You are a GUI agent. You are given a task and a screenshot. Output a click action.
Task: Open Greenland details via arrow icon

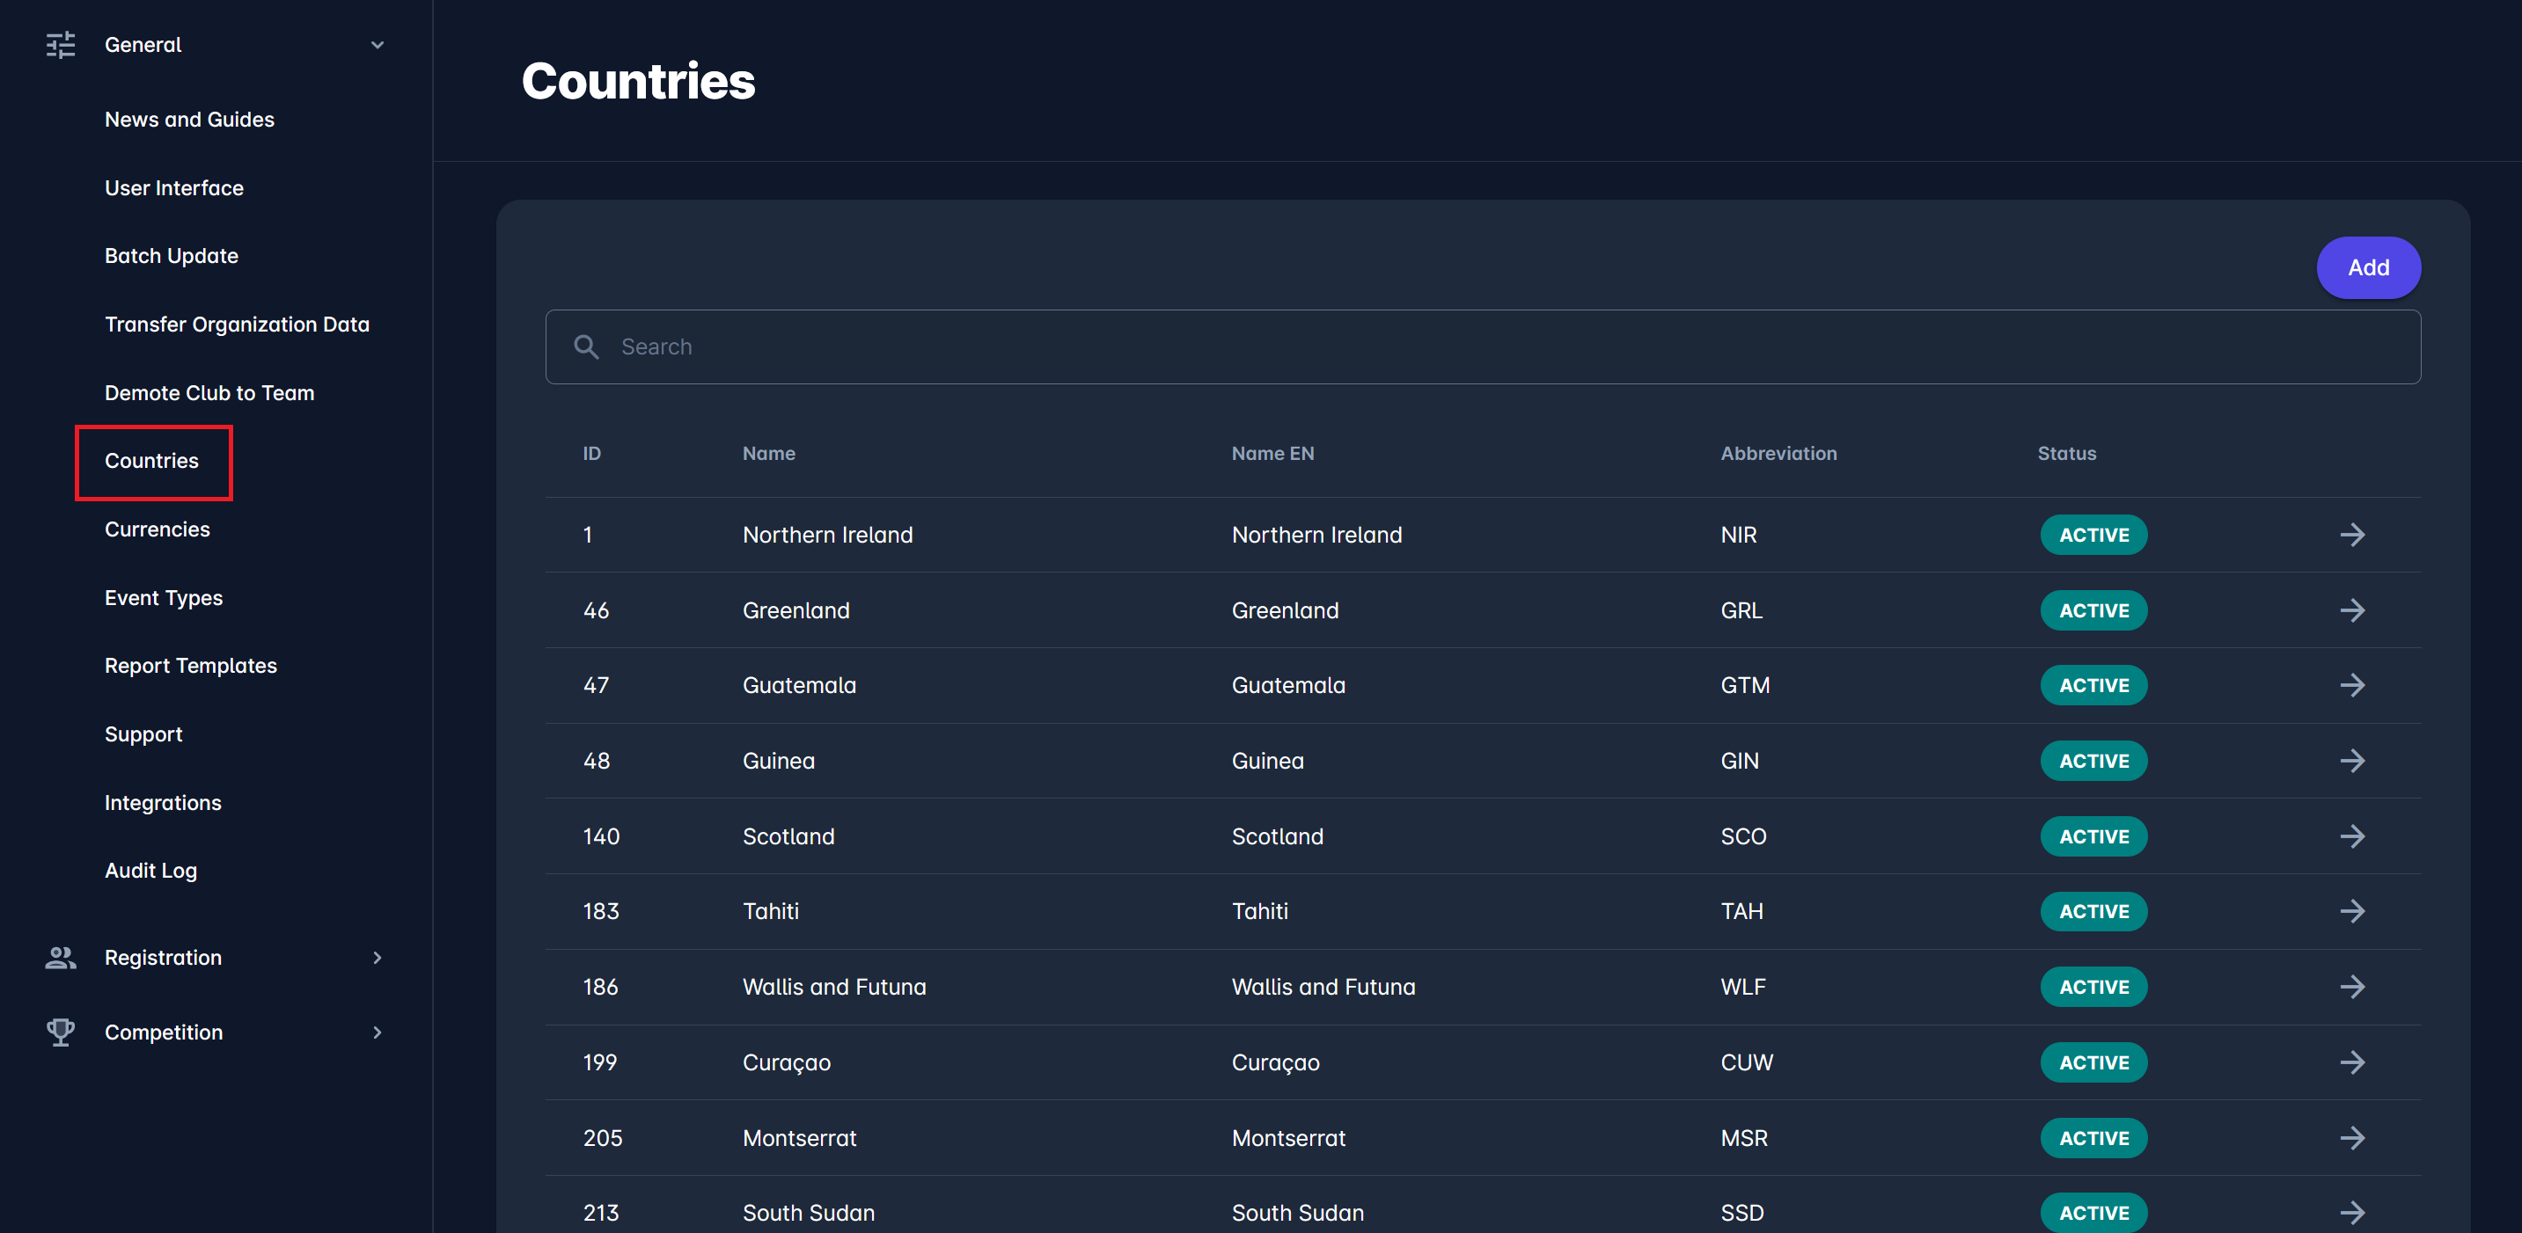[x=2351, y=610]
